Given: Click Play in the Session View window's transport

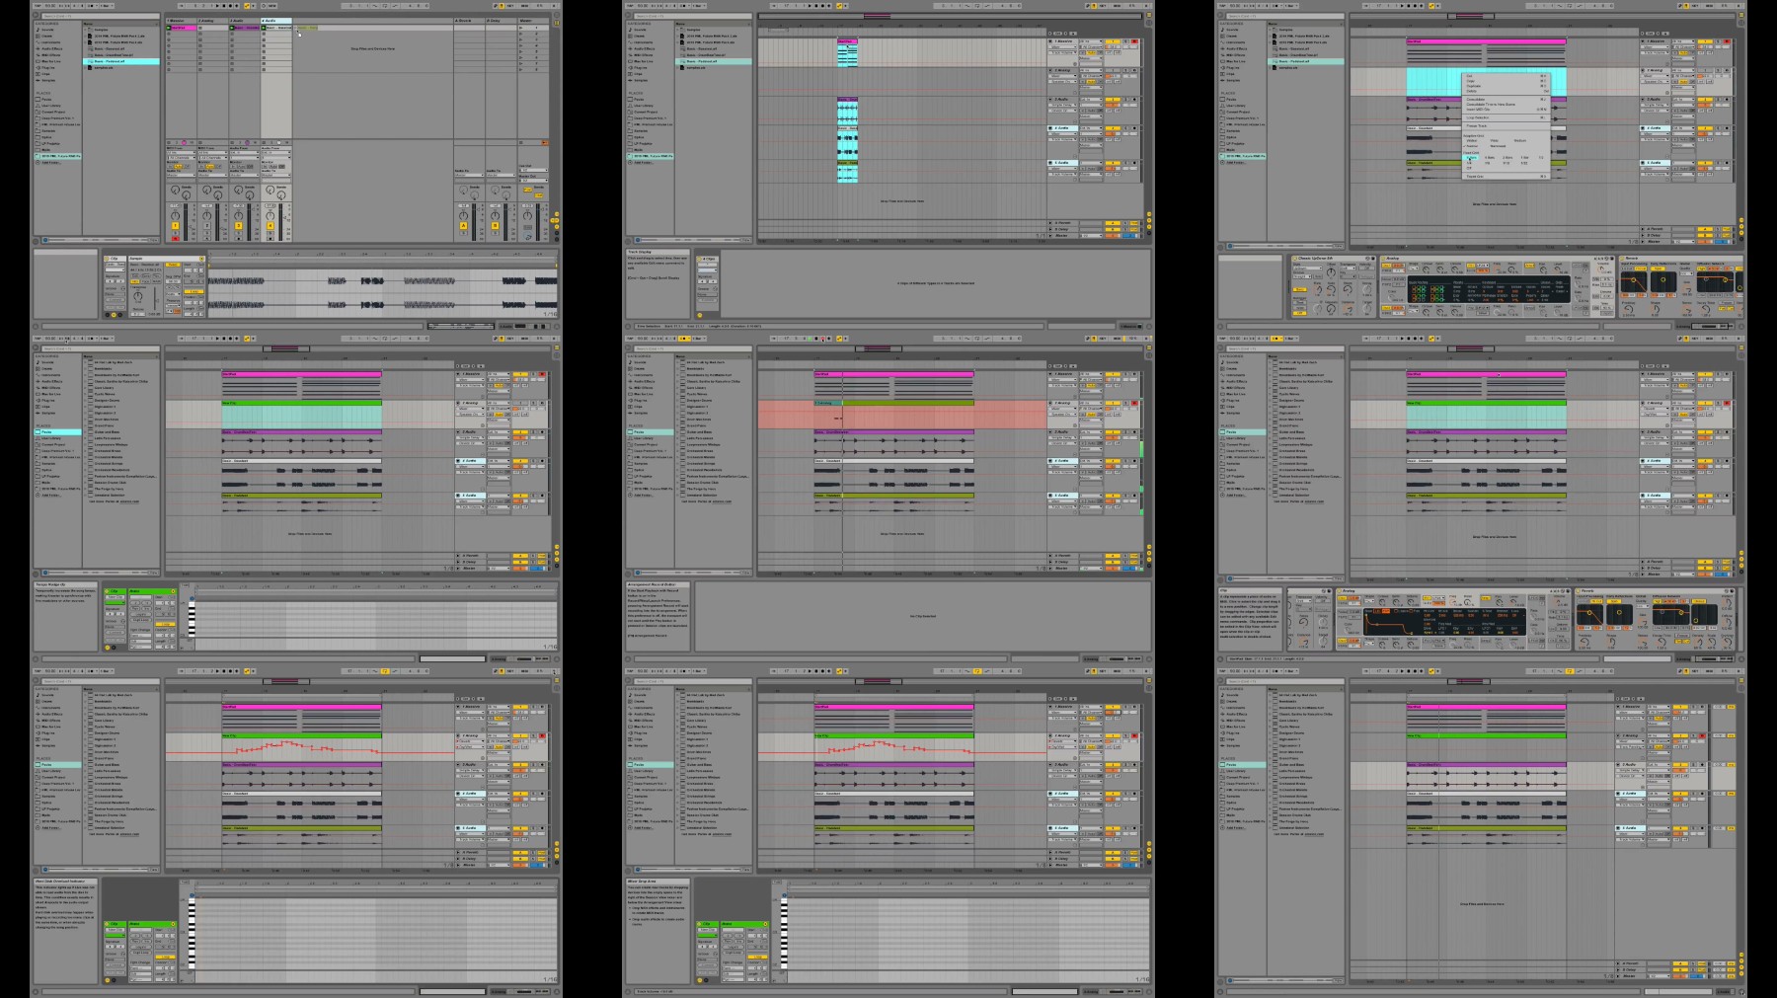Looking at the screenshot, I should coord(217,6).
